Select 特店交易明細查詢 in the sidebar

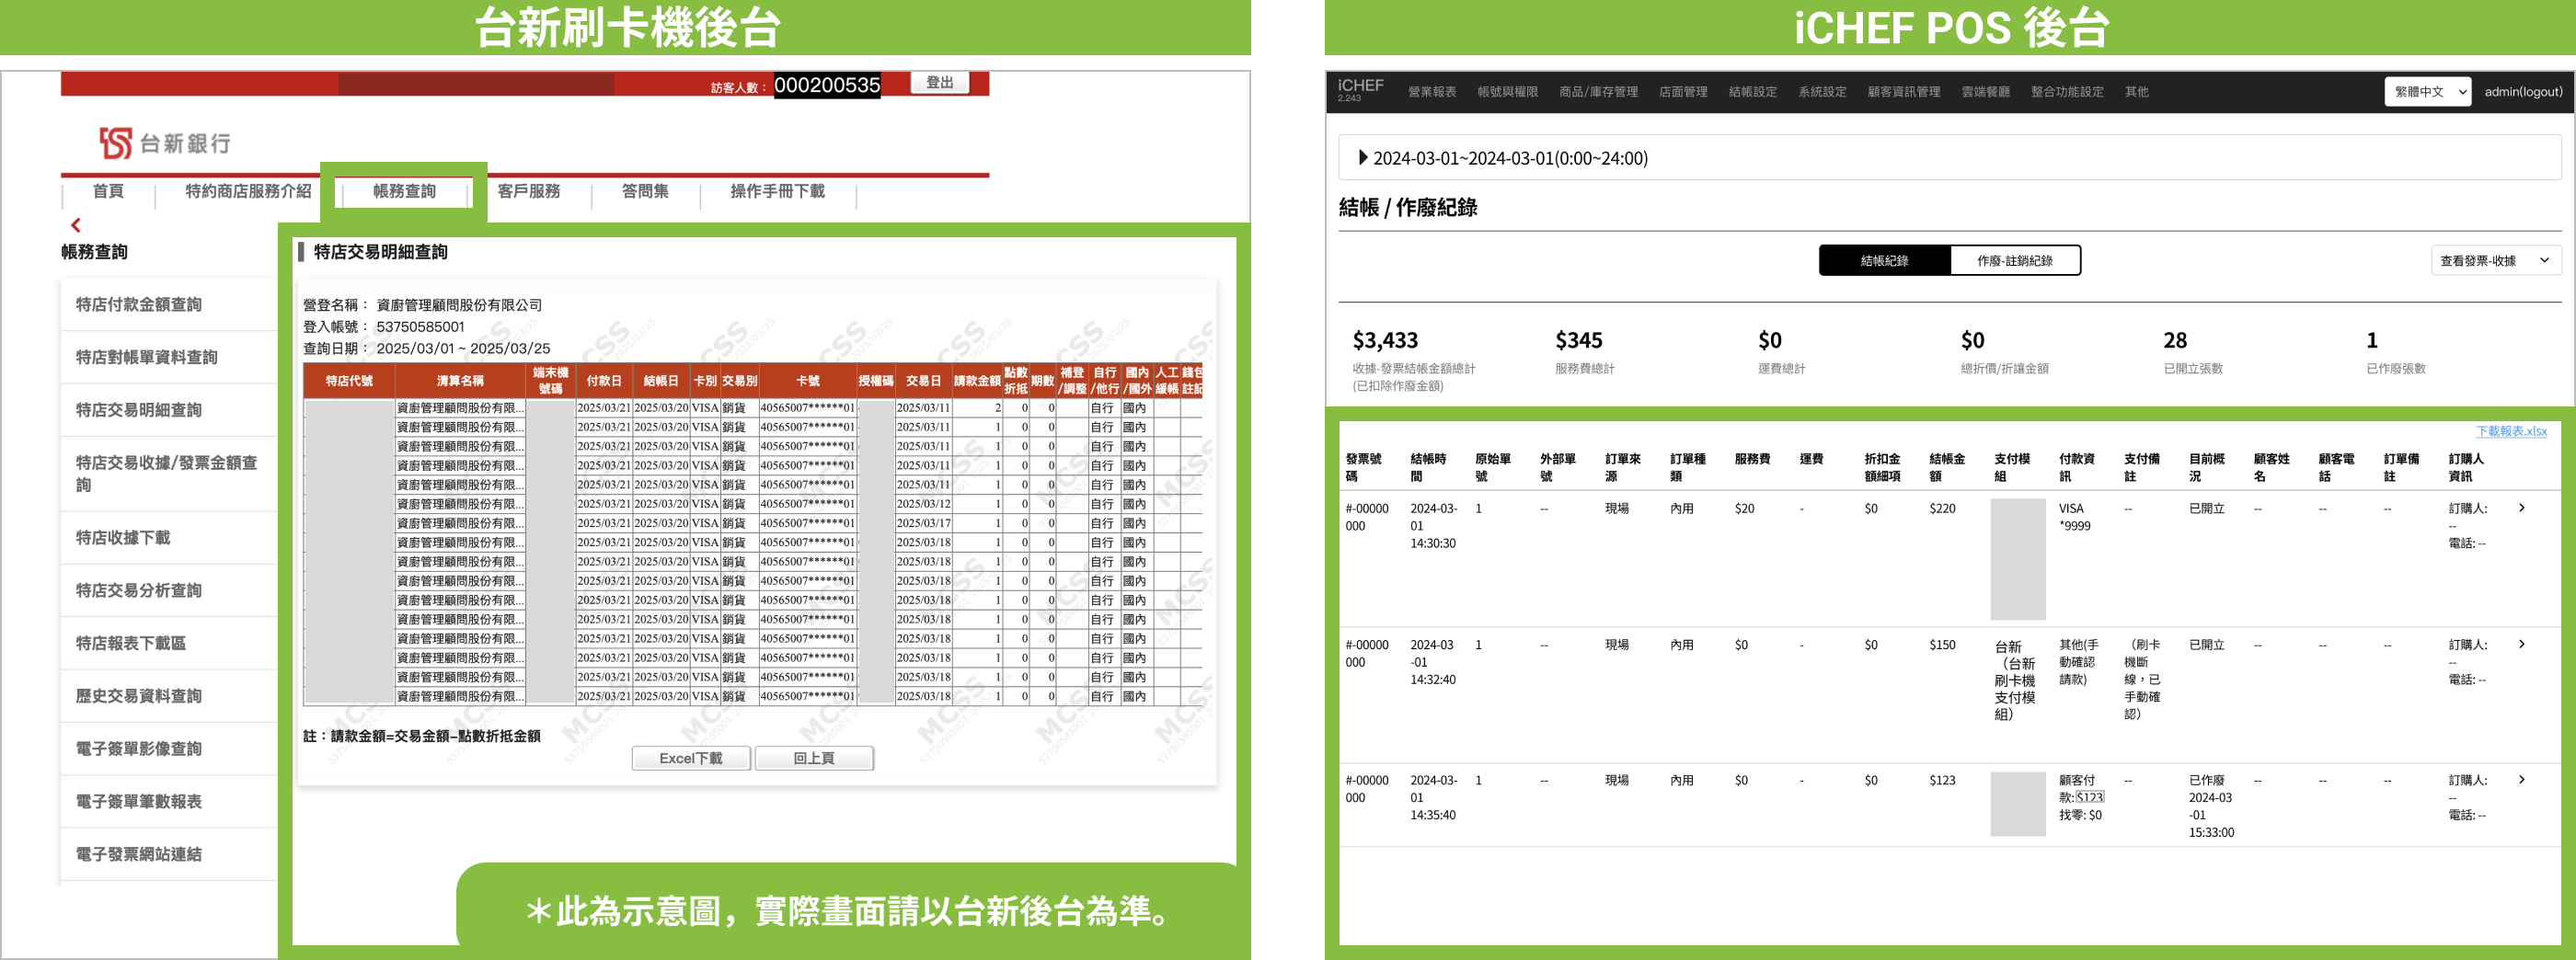pyautogui.click(x=139, y=410)
